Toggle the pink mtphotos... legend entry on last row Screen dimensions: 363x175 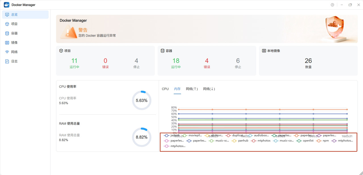(175, 146)
